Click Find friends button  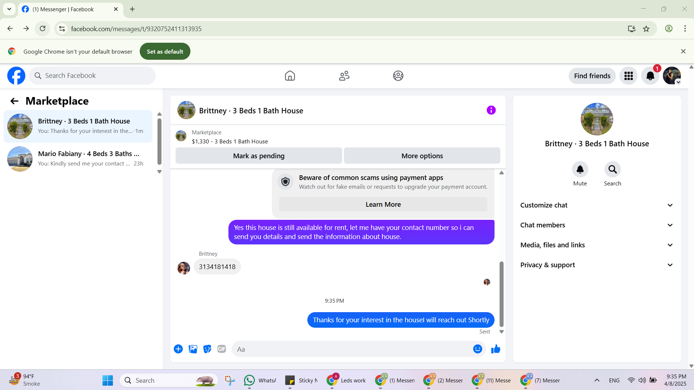pos(592,76)
